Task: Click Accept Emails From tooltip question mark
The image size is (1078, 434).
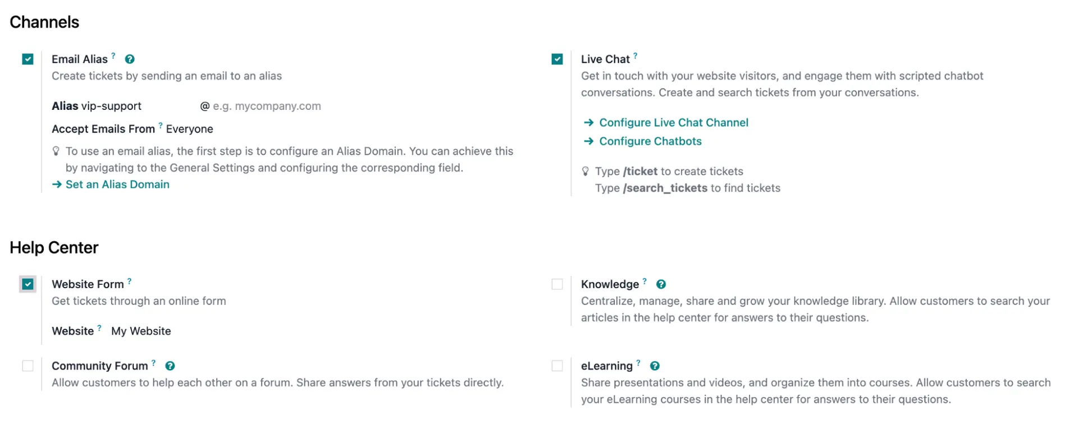Action: click(161, 126)
